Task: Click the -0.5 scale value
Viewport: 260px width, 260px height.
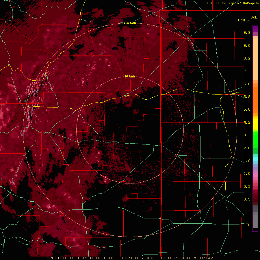Action: tap(246, 199)
